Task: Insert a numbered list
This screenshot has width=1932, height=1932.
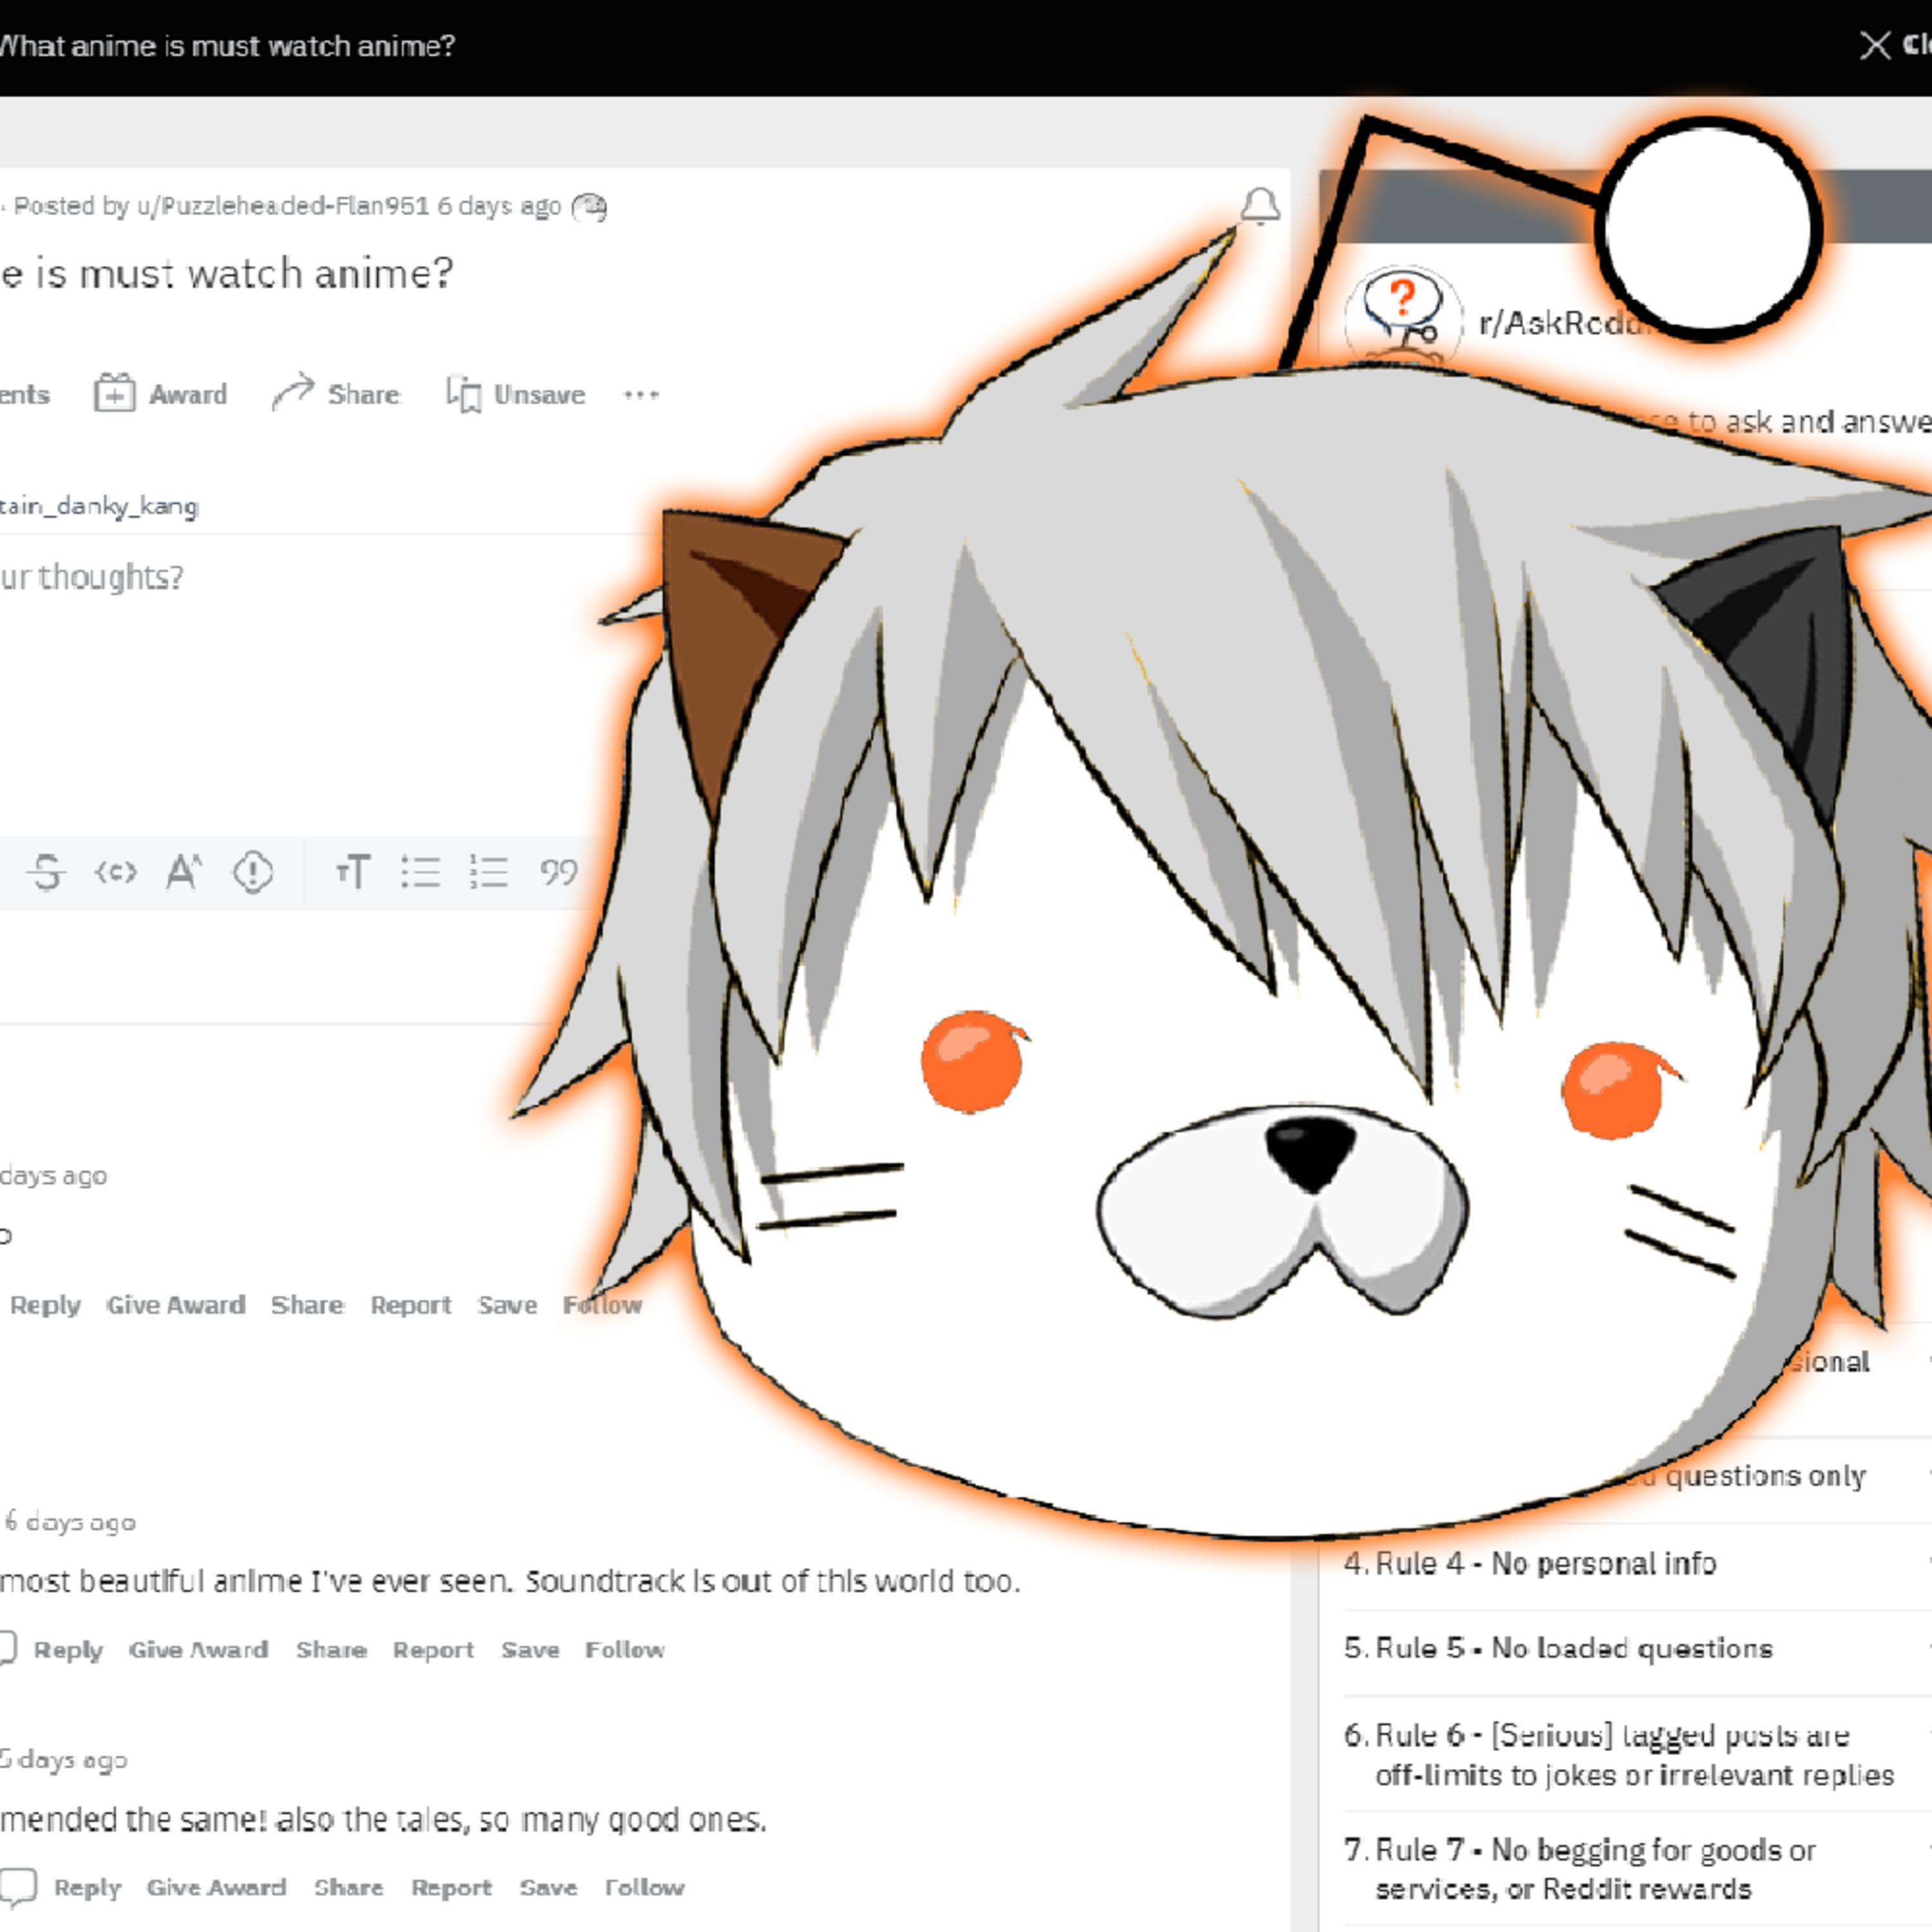Action: (489, 872)
